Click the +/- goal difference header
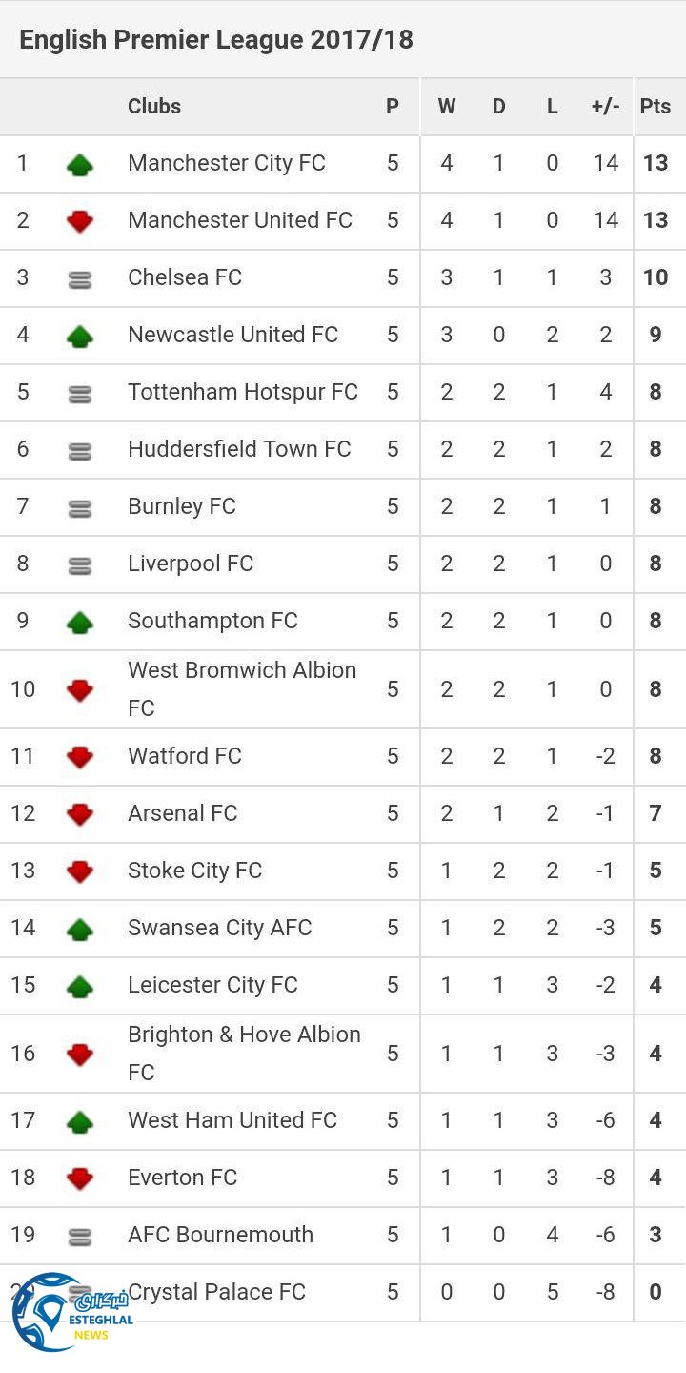686x1373 pixels. click(x=605, y=107)
